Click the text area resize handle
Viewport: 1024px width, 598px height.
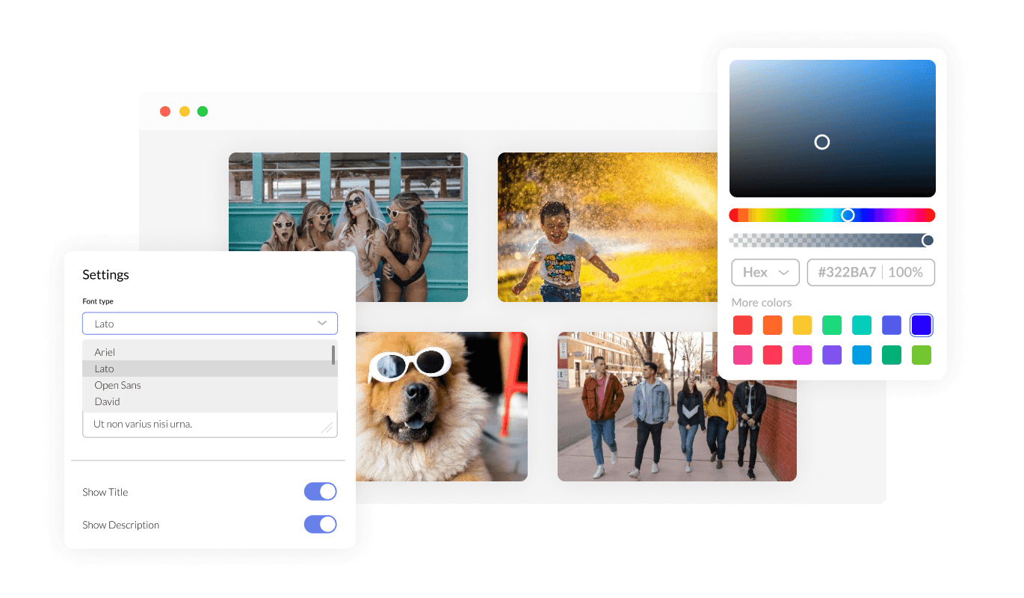coord(327,428)
